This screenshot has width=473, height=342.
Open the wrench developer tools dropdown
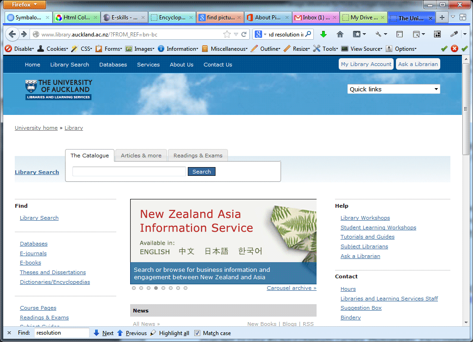381,34
